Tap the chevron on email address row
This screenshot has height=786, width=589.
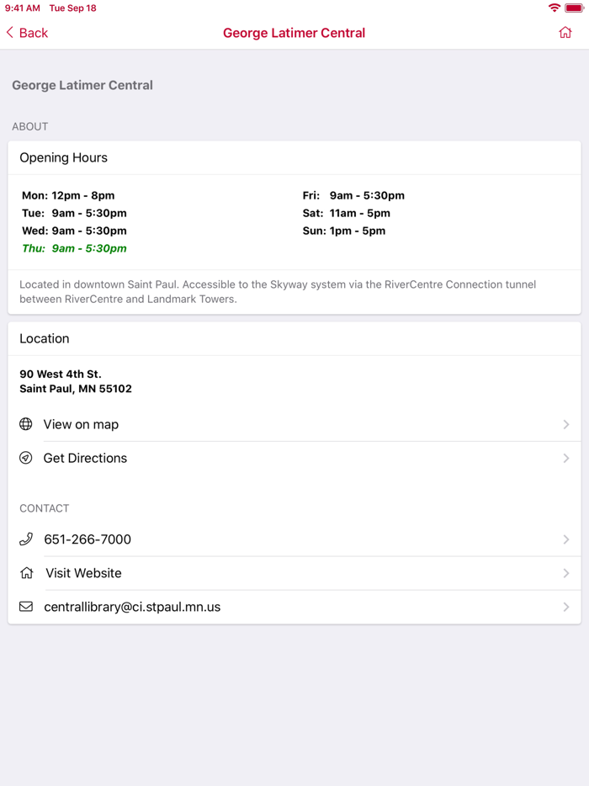(566, 607)
